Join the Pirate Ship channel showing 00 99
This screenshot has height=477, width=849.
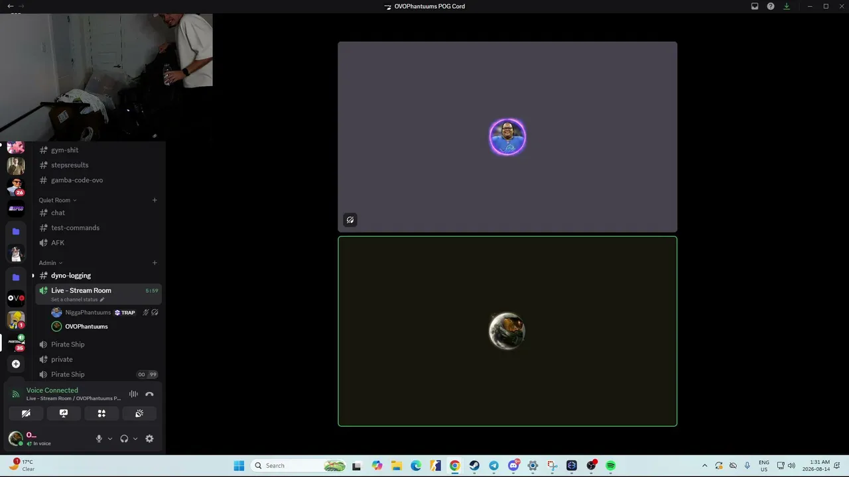coord(98,374)
